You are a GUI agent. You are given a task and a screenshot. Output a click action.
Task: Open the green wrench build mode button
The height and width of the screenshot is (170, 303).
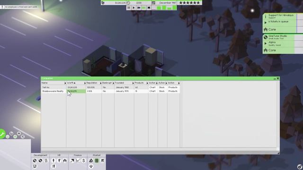pos(2,134)
